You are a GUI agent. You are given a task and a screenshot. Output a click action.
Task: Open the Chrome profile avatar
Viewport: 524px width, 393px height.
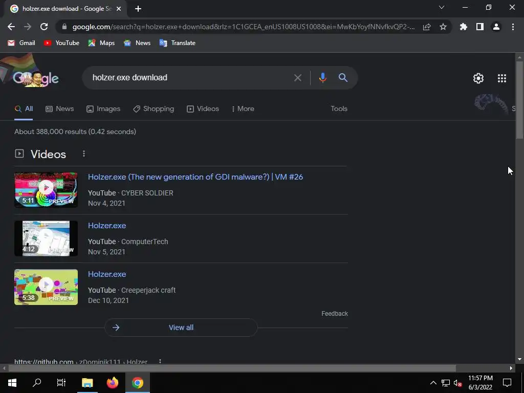pyautogui.click(x=496, y=27)
